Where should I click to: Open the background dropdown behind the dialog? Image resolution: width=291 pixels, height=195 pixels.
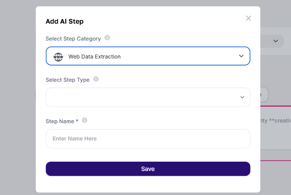[x=275, y=41]
